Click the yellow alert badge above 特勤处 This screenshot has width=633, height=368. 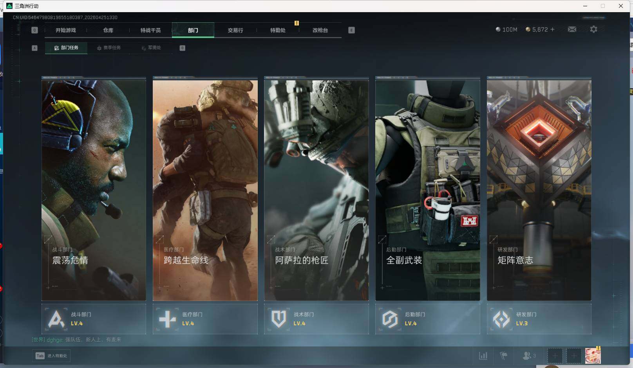point(297,23)
